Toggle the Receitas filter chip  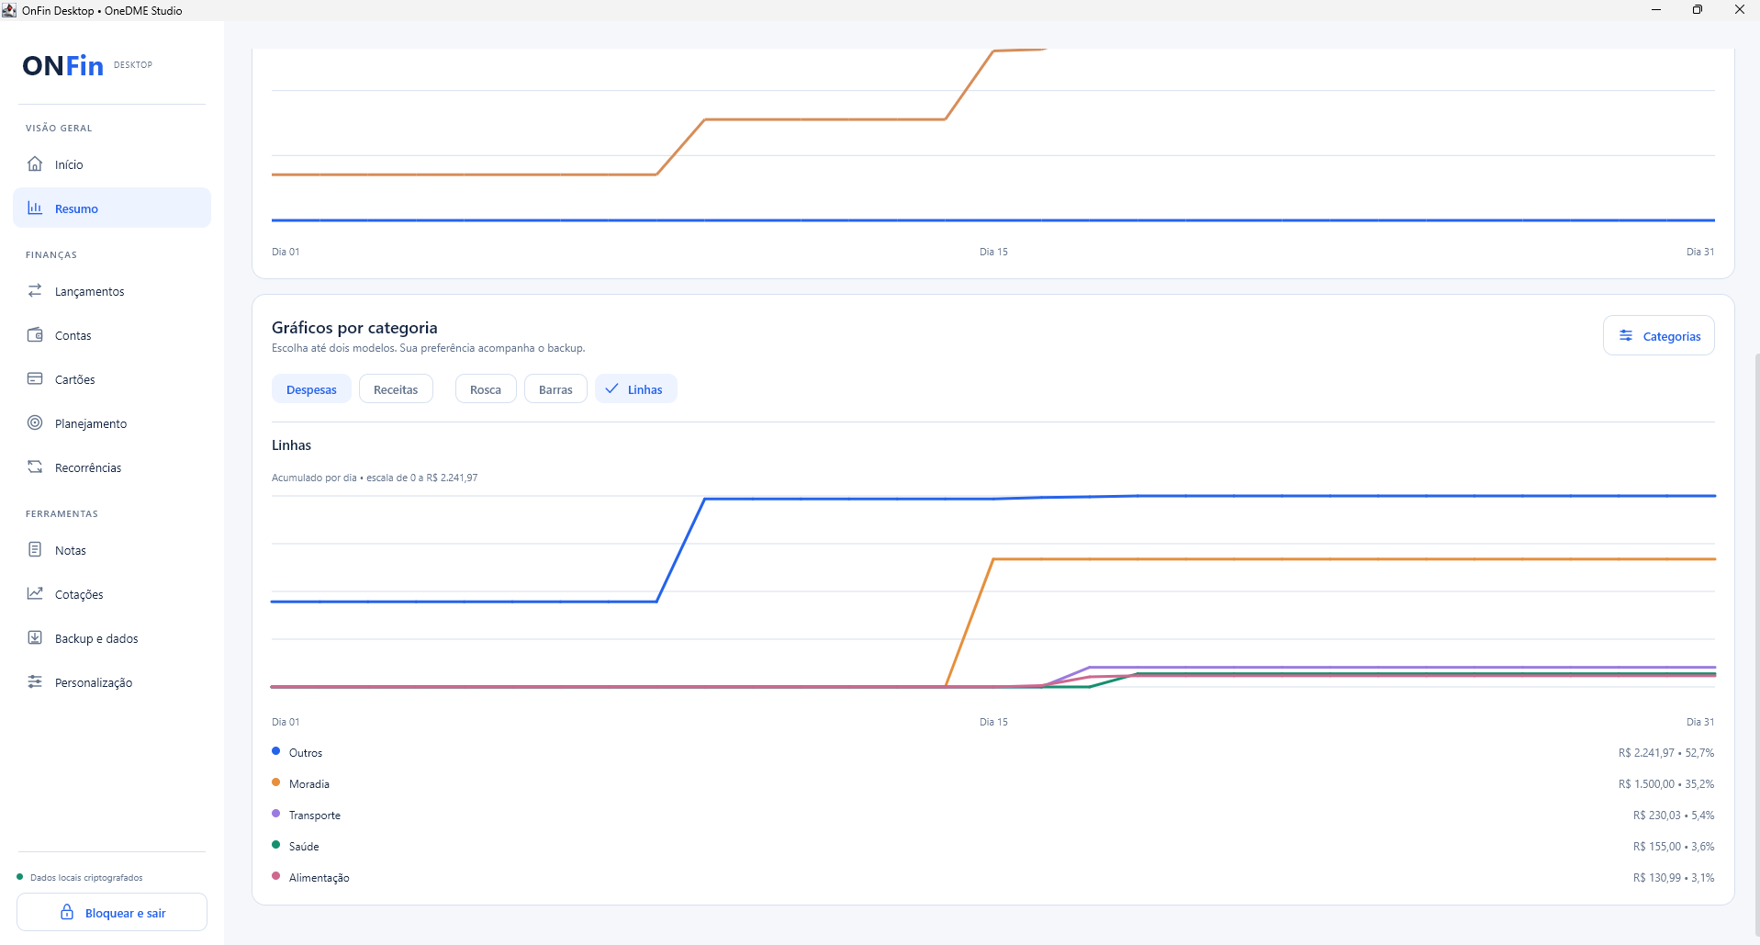tap(396, 389)
